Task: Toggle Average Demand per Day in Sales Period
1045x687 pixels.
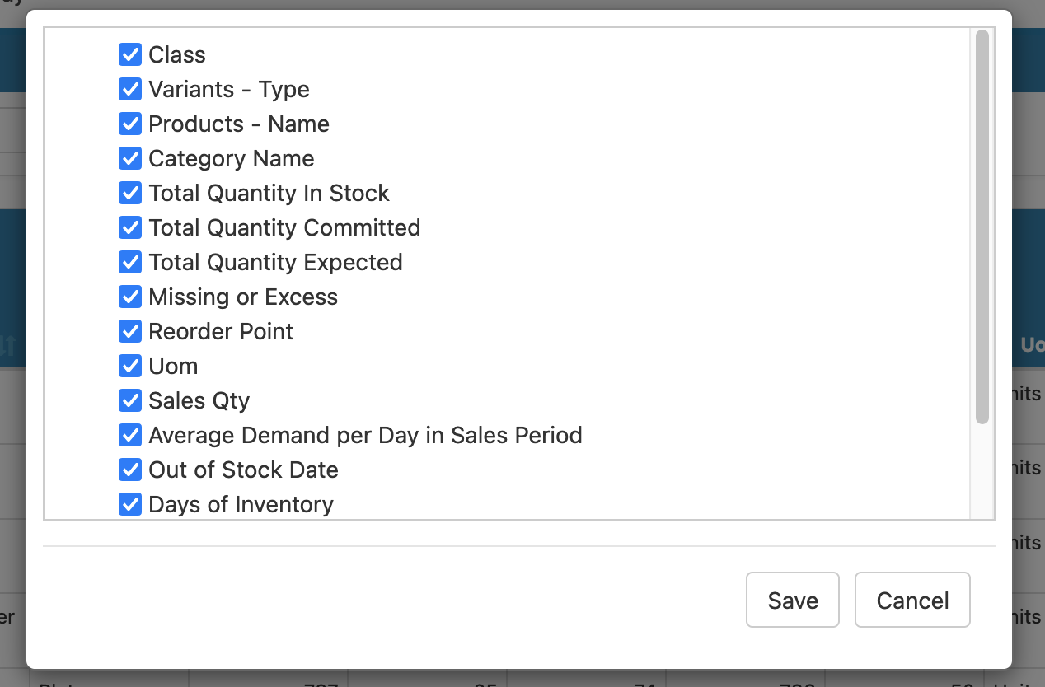Action: tap(130, 435)
